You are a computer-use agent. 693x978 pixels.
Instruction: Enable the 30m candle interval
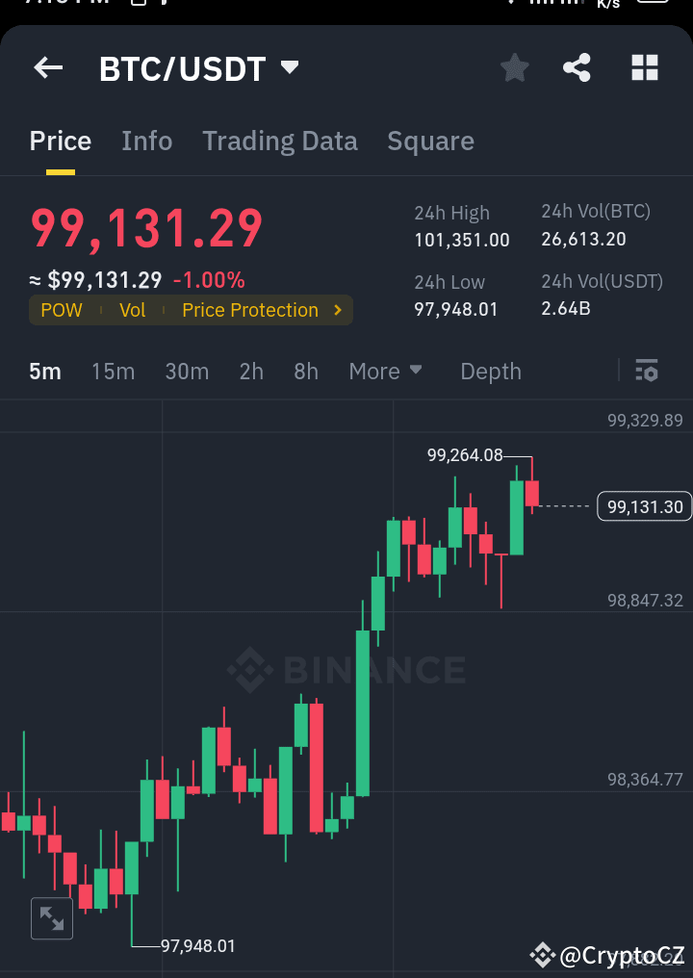click(x=187, y=371)
